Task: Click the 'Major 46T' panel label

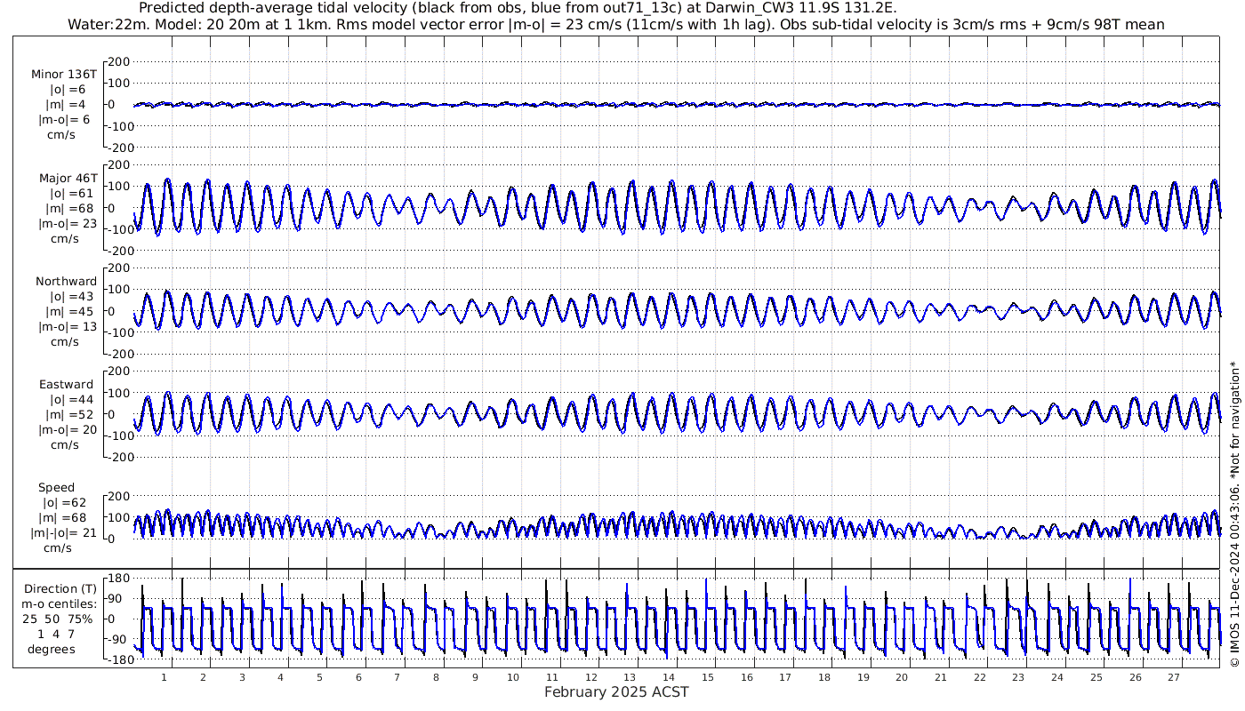Action: 68,179
